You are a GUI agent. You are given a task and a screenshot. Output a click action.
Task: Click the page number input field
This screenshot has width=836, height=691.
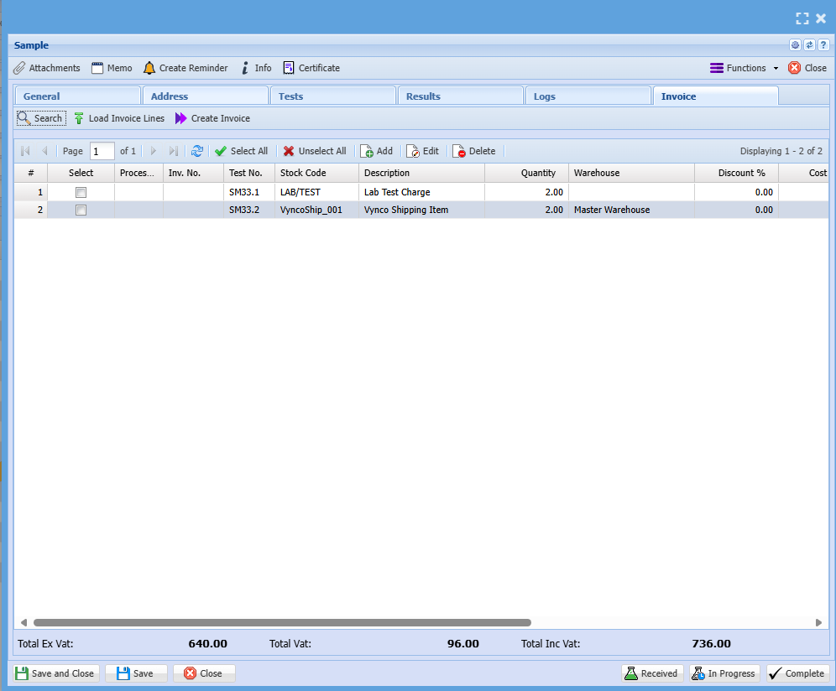click(102, 151)
